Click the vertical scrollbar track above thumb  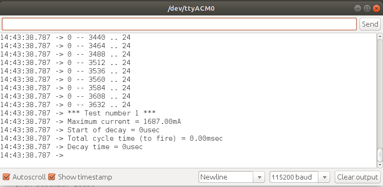pyautogui.click(x=380, y=93)
